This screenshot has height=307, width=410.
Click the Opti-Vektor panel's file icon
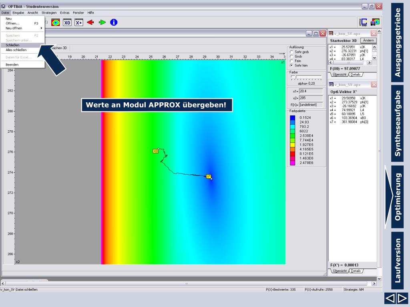pyautogui.click(x=331, y=84)
